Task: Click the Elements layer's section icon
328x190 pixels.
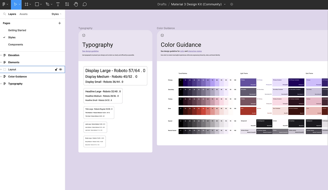Action: tap(5, 62)
